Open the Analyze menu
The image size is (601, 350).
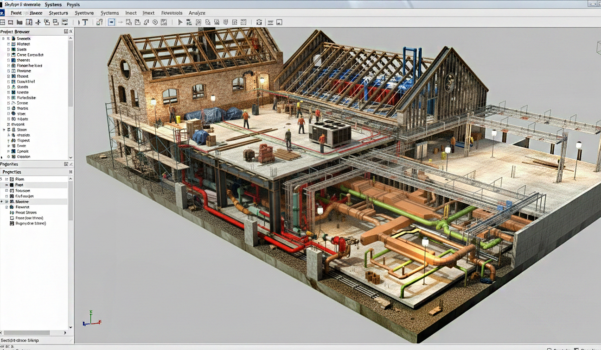197,12
